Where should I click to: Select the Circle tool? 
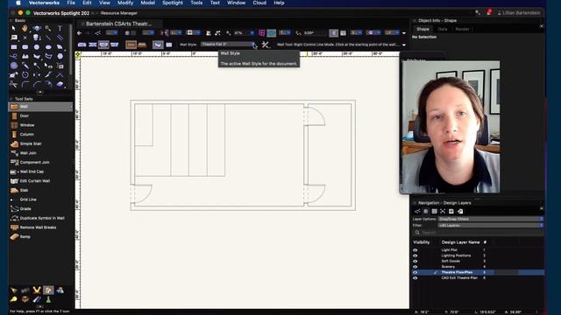pos(37,46)
